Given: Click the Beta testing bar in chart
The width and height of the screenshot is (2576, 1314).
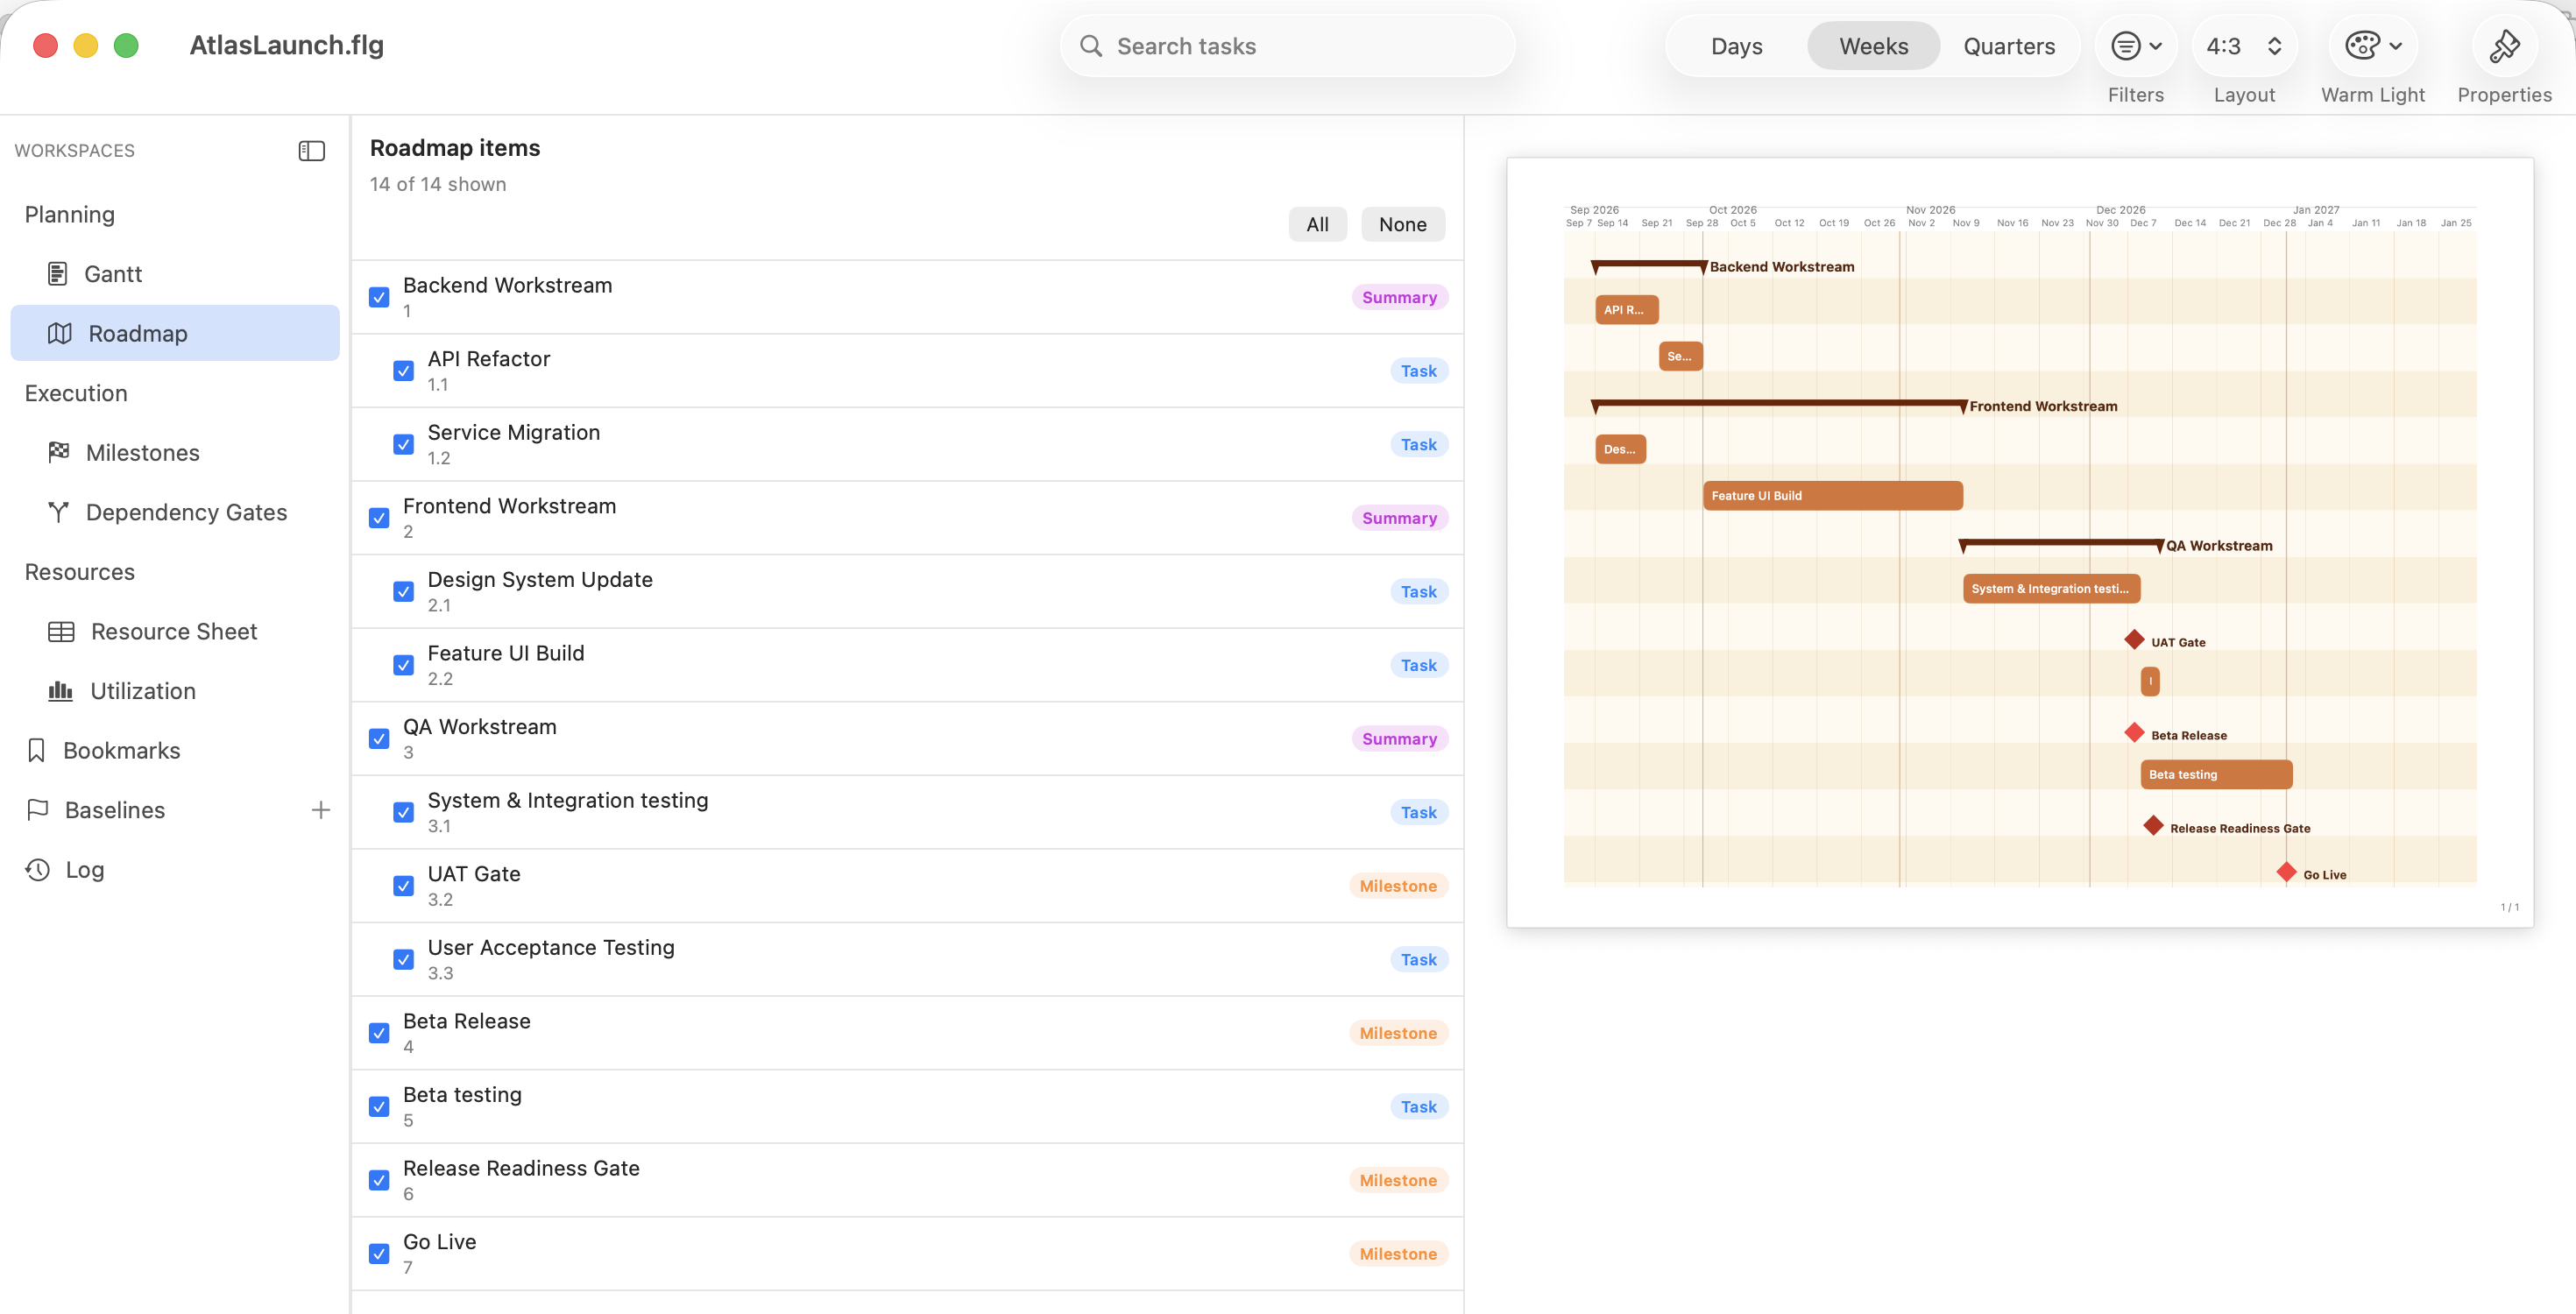Looking at the screenshot, I should click(x=2216, y=774).
